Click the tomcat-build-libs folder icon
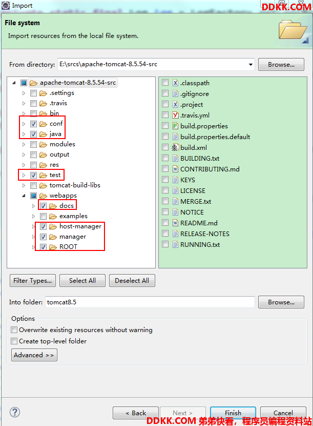The image size is (313, 426). click(43, 185)
